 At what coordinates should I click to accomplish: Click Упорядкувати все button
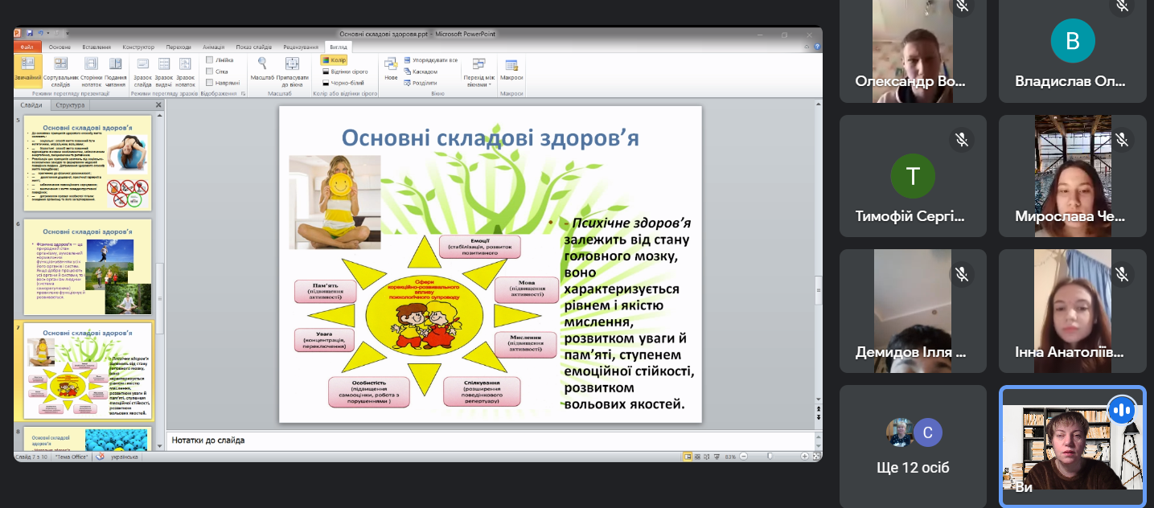coord(430,59)
